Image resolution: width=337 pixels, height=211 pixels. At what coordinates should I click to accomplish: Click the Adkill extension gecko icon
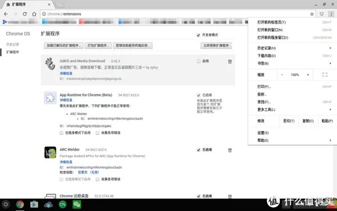[50, 64]
